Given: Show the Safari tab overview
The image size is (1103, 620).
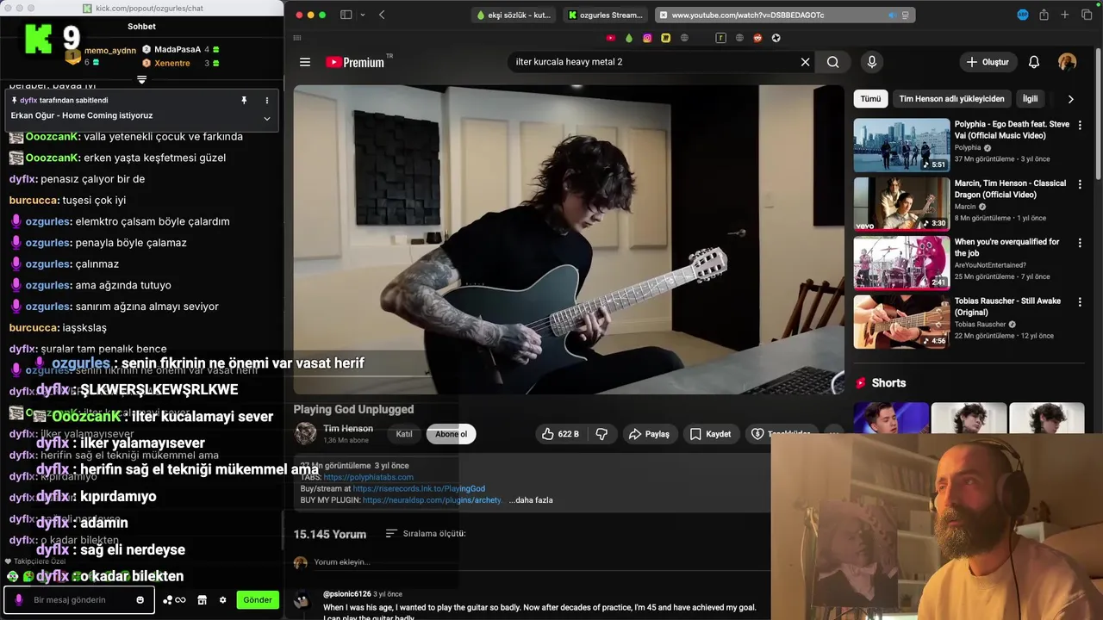Looking at the screenshot, I should pyautogui.click(x=1085, y=15).
